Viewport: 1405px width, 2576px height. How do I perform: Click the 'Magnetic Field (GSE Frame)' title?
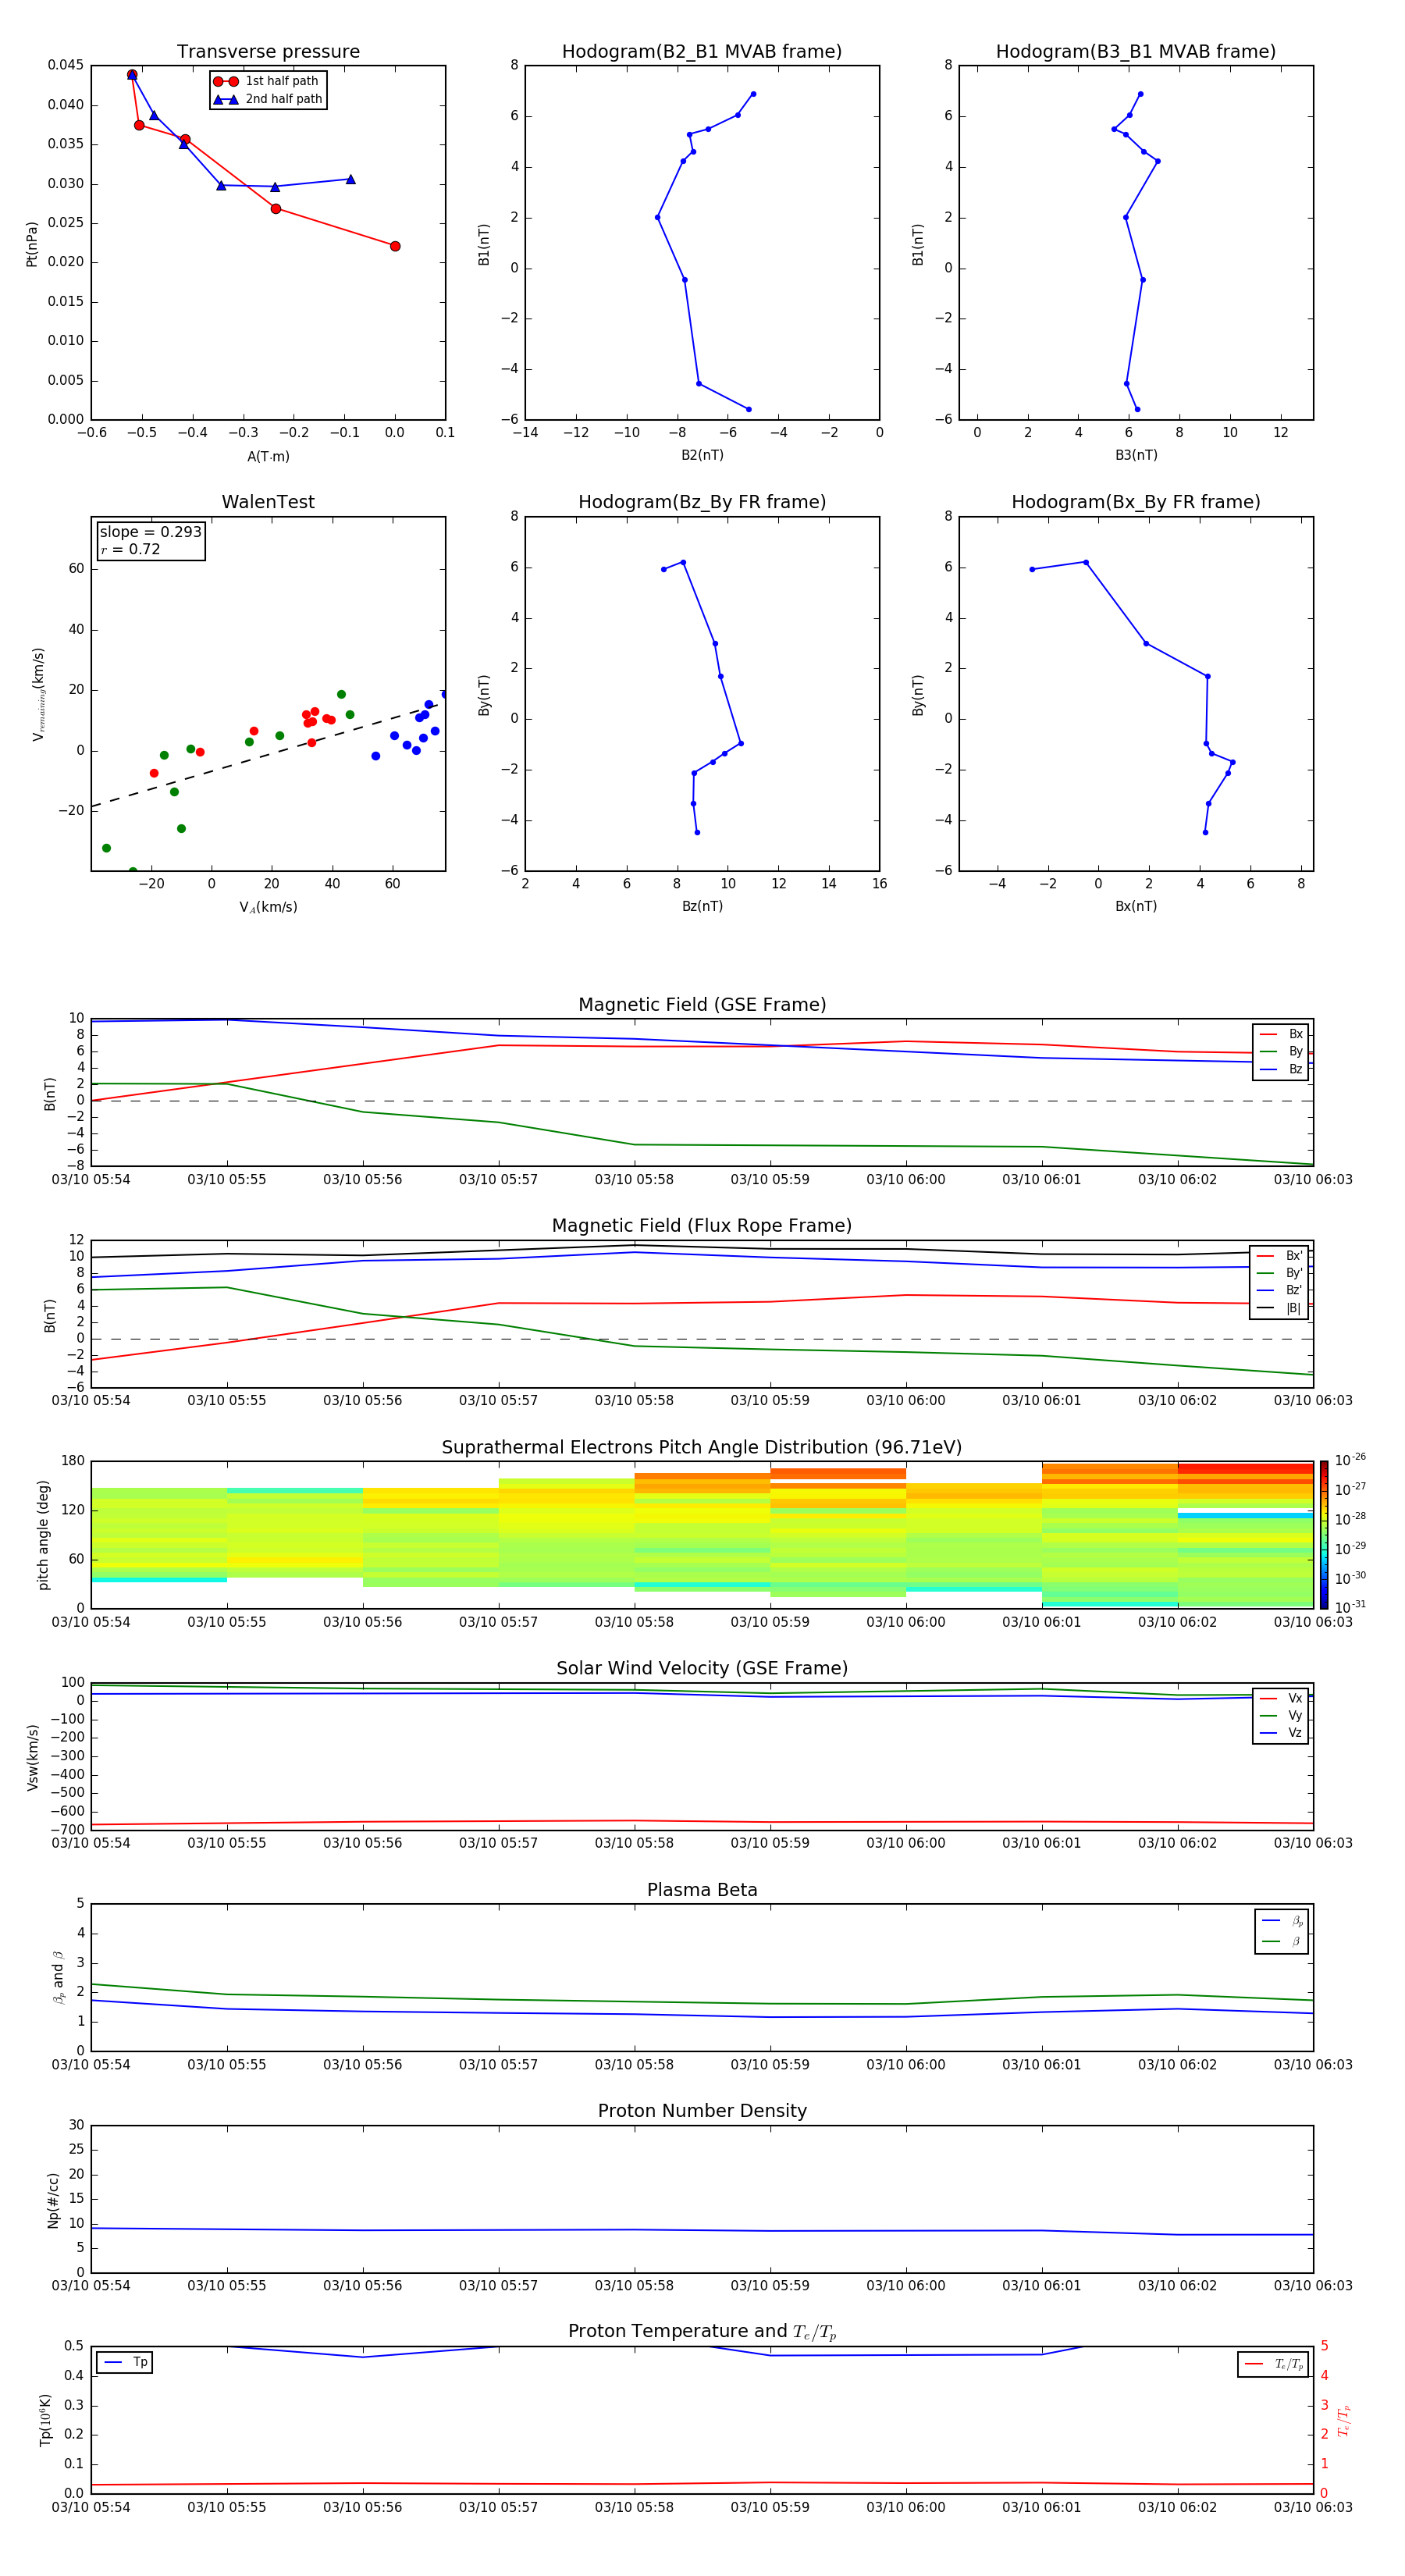702,1005
